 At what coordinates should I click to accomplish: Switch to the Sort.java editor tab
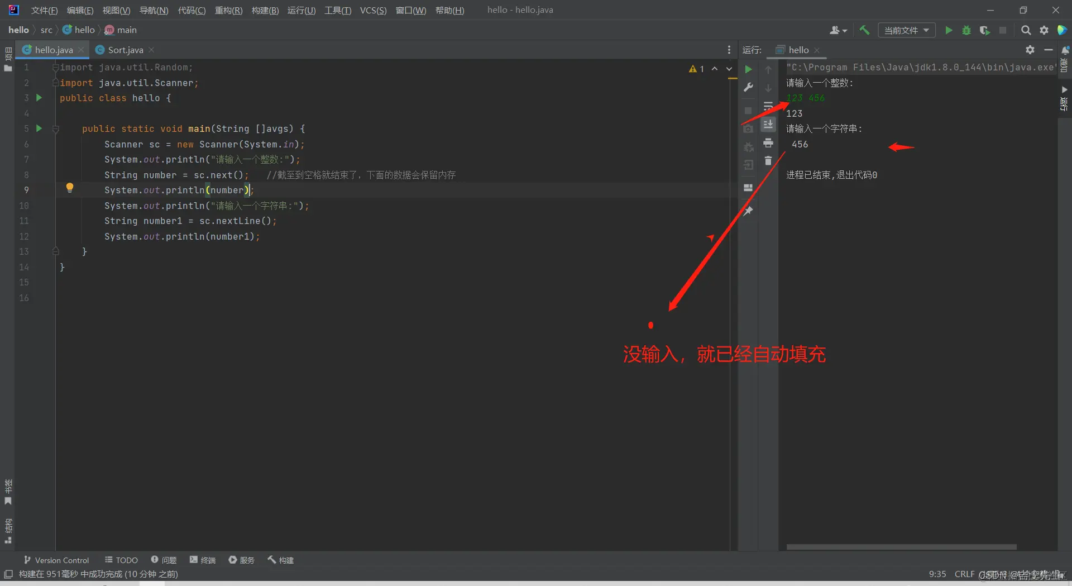pos(125,50)
